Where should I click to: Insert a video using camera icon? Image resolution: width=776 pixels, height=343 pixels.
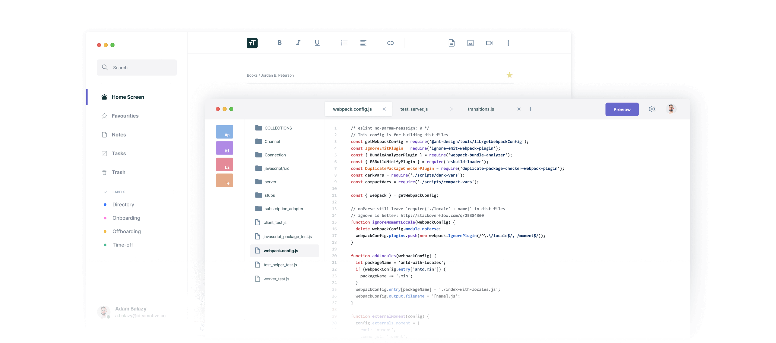[x=489, y=43]
